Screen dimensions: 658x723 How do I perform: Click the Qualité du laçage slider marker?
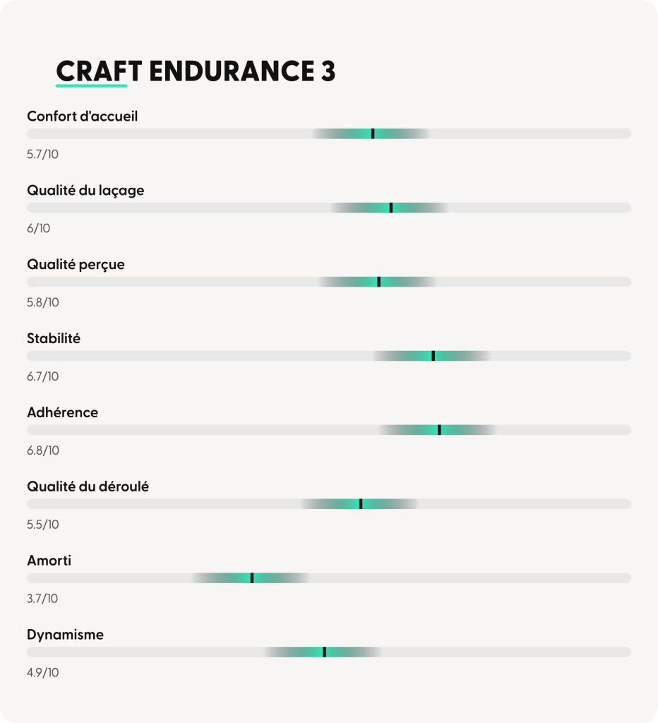point(391,208)
